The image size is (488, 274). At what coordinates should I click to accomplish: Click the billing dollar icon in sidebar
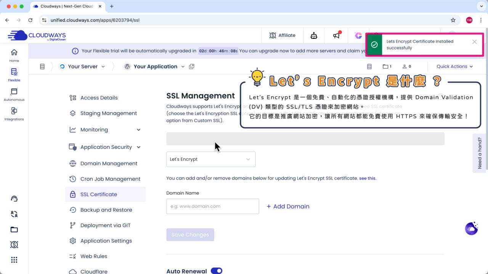click(14, 245)
